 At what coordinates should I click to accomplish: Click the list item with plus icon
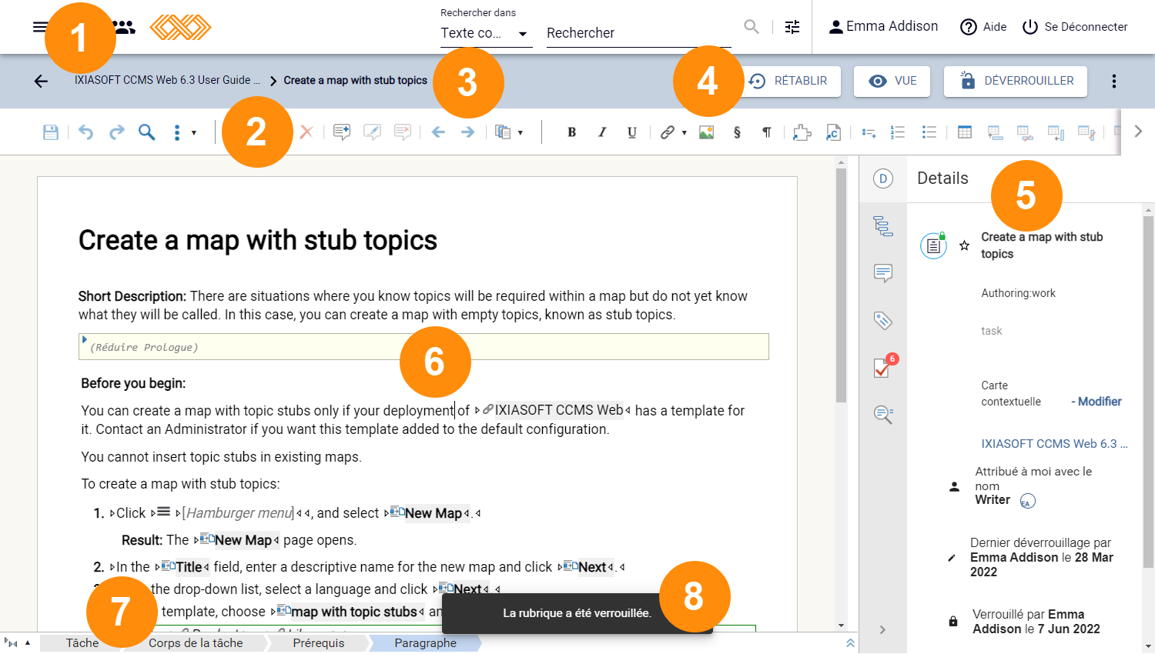click(x=869, y=132)
